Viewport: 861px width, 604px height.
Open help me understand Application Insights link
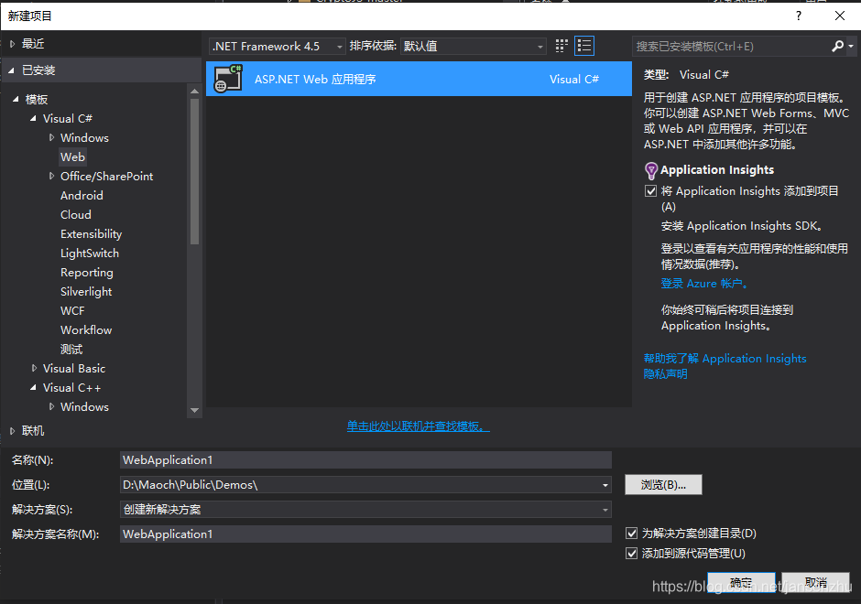click(725, 359)
